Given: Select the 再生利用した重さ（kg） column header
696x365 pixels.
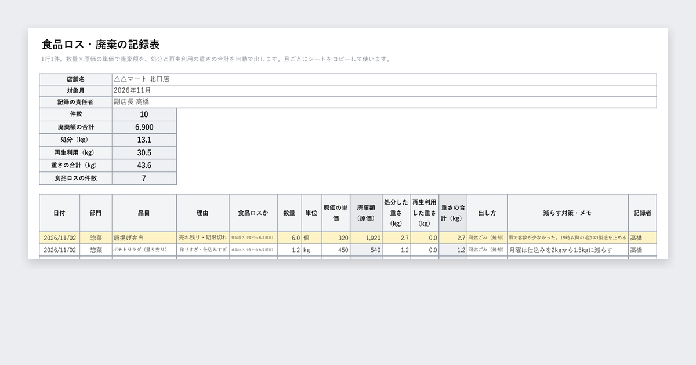Looking at the screenshot, I should (425, 213).
